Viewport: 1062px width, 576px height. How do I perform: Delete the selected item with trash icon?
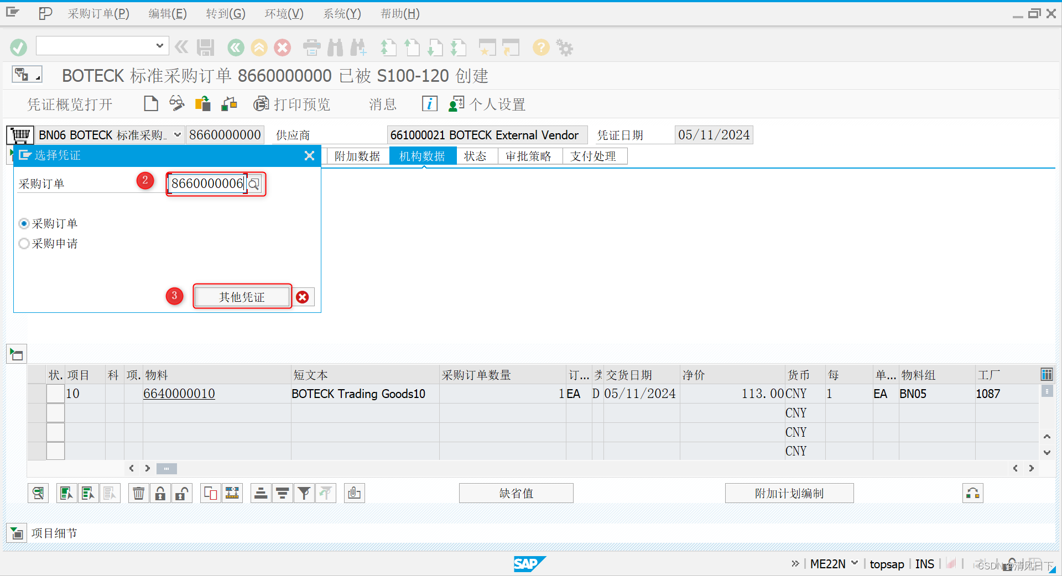(138, 493)
